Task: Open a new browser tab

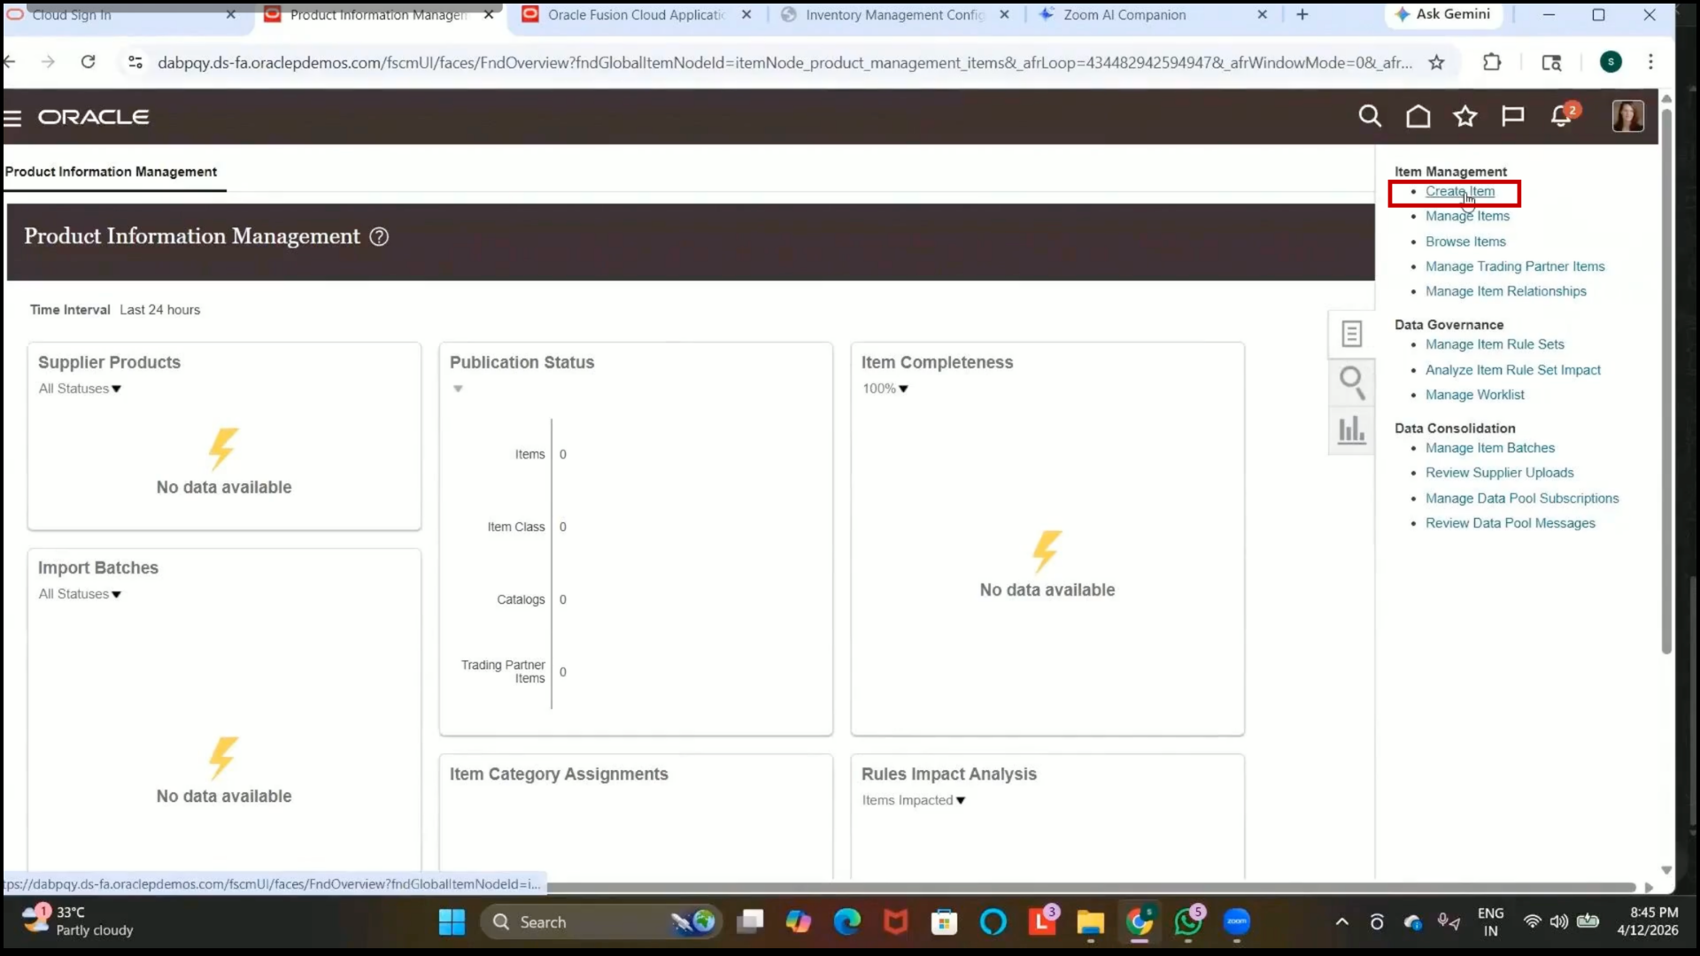Action: [x=1302, y=14]
